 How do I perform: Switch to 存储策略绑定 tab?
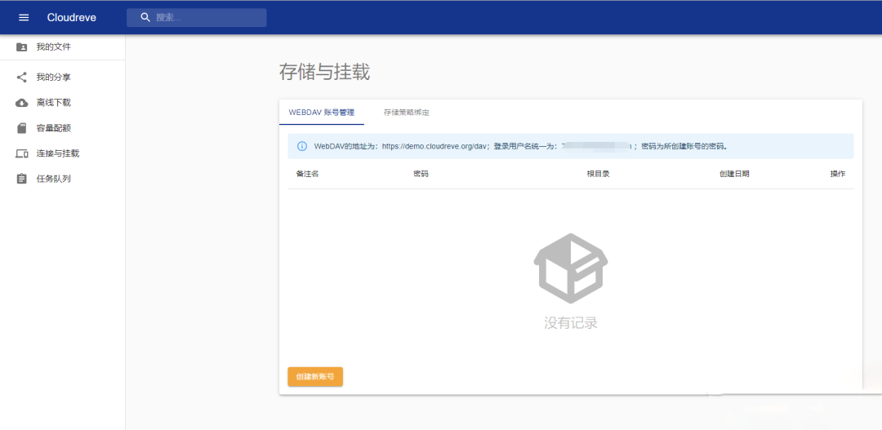[406, 113]
